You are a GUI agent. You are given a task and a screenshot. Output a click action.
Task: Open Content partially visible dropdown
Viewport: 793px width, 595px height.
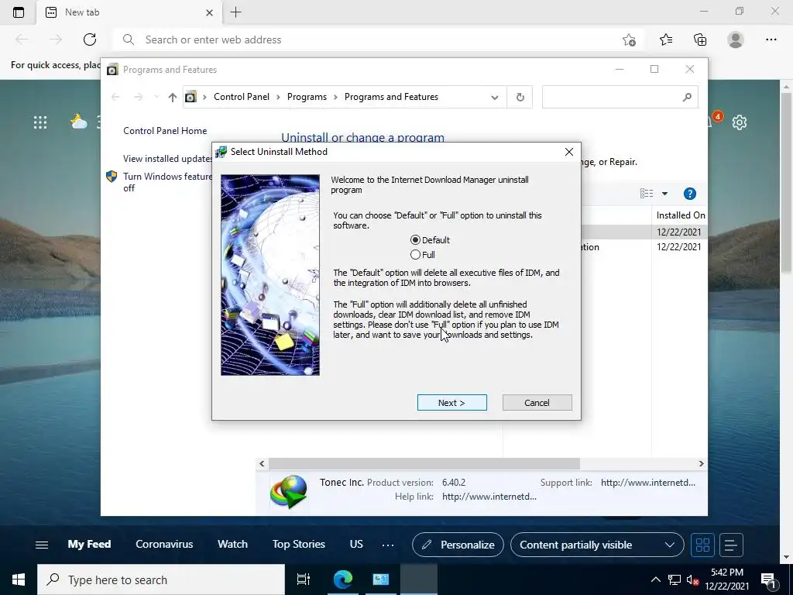597,545
